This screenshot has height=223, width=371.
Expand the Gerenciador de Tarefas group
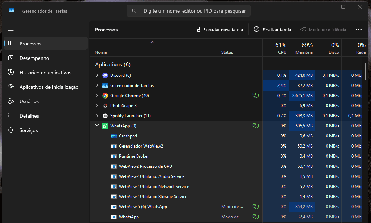pyautogui.click(x=97, y=86)
